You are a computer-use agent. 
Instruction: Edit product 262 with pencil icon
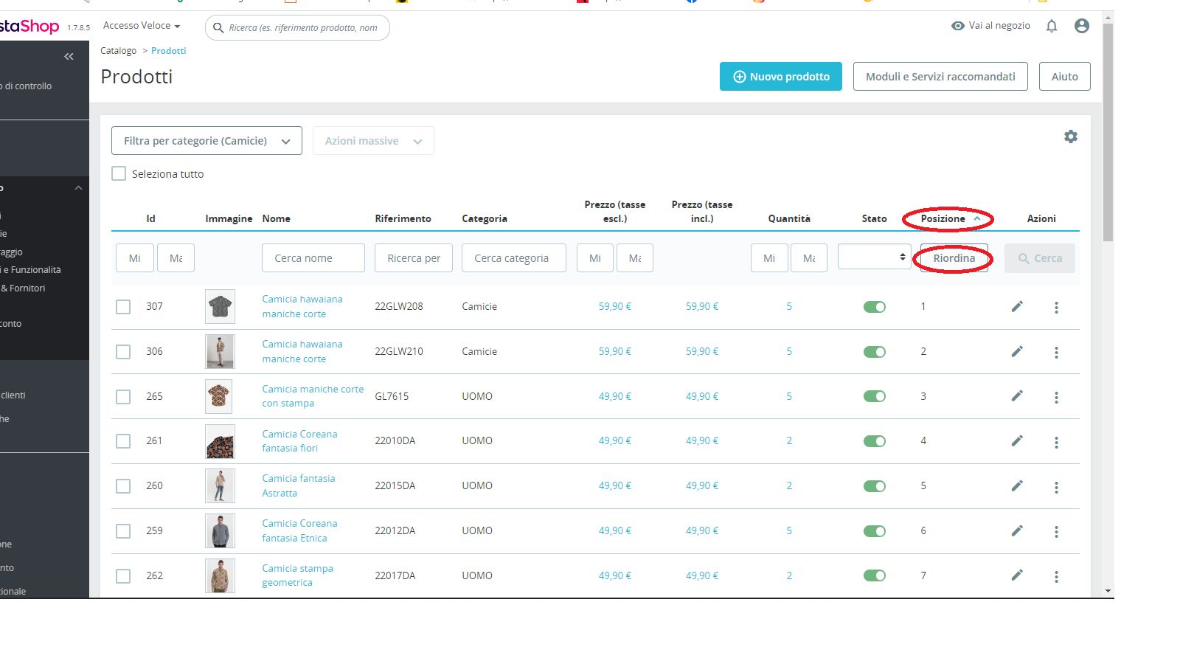pos(1017,575)
